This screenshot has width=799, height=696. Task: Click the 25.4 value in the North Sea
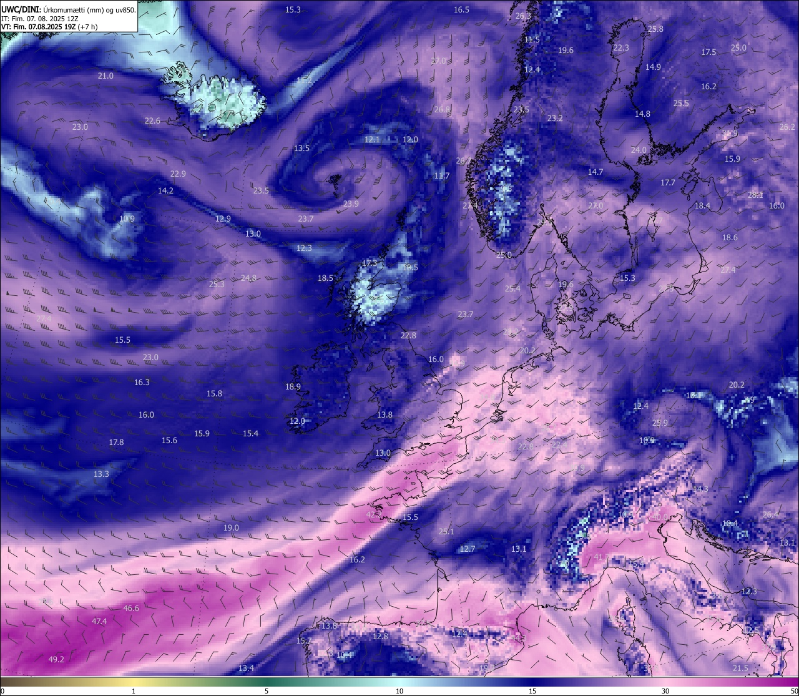click(512, 288)
